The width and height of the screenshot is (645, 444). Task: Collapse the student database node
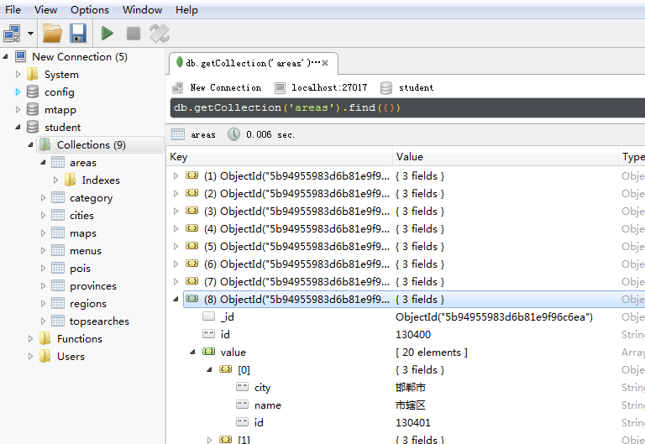point(18,128)
